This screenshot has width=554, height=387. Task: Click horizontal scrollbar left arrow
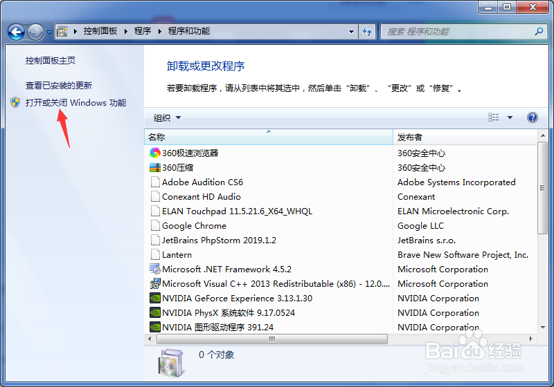point(150,339)
